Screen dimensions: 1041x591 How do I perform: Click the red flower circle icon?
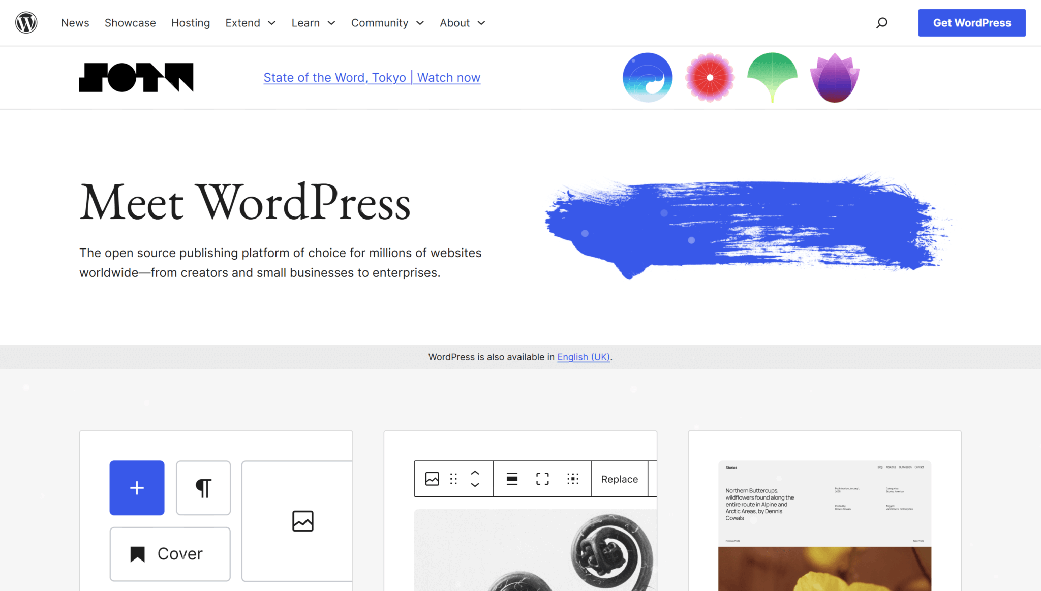[710, 78]
